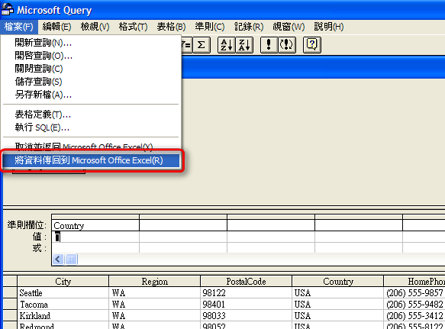Click the USA cell in Tacoma row
The image size is (445, 329).
coord(337,305)
